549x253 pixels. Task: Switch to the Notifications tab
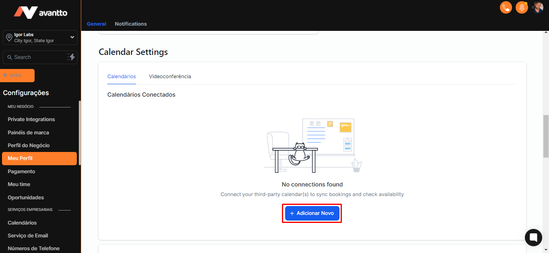pyautogui.click(x=131, y=24)
